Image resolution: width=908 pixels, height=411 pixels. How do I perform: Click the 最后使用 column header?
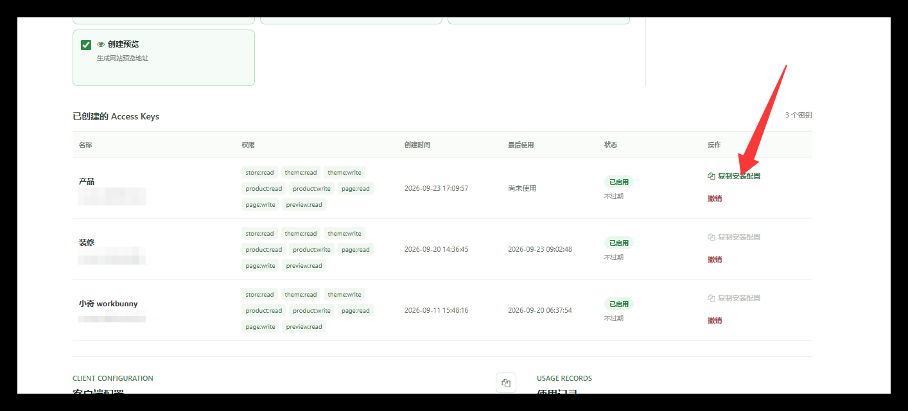click(521, 144)
